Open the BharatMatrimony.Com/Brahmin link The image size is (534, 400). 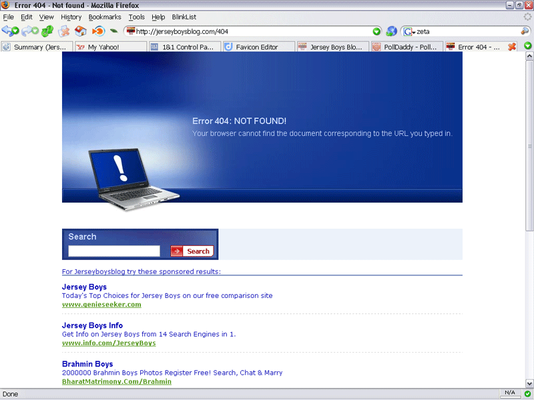click(116, 381)
